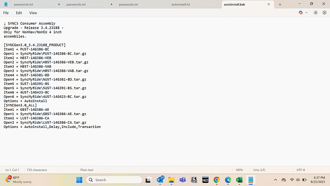Open the taskbar icon left of NED
Viewport: 330px width, 186px height.
coord(194,180)
